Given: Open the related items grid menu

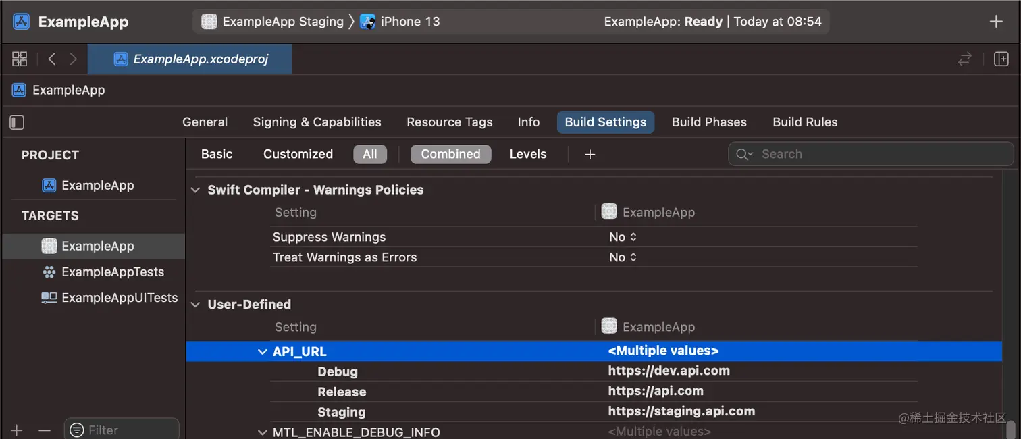Looking at the screenshot, I should click(x=20, y=59).
